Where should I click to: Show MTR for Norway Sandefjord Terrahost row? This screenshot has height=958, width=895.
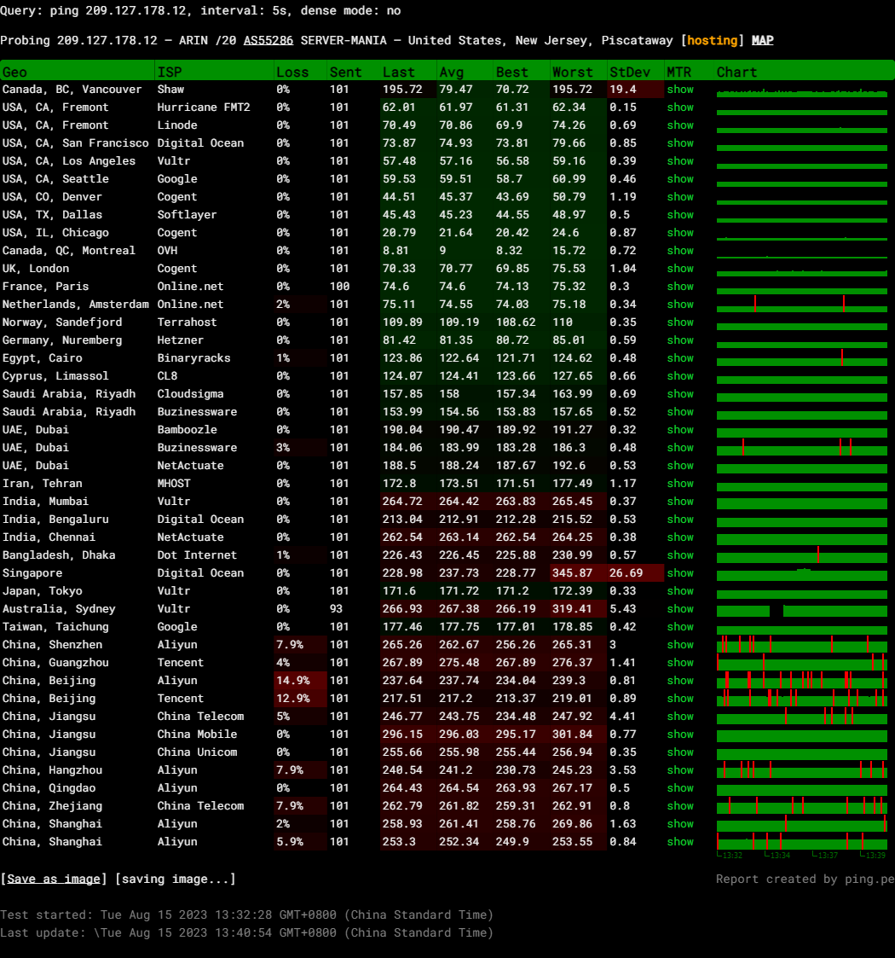pos(680,322)
